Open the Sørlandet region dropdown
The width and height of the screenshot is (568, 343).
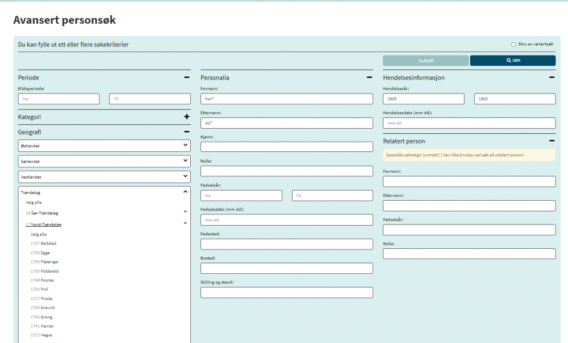pos(104,161)
